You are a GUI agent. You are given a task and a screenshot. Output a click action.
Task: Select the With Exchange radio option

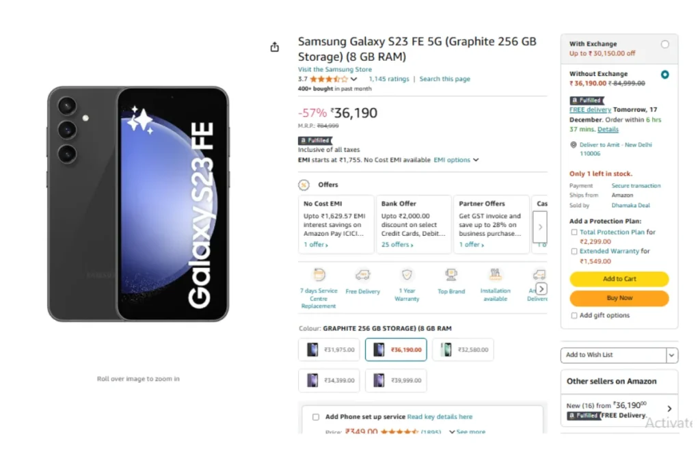[664, 44]
